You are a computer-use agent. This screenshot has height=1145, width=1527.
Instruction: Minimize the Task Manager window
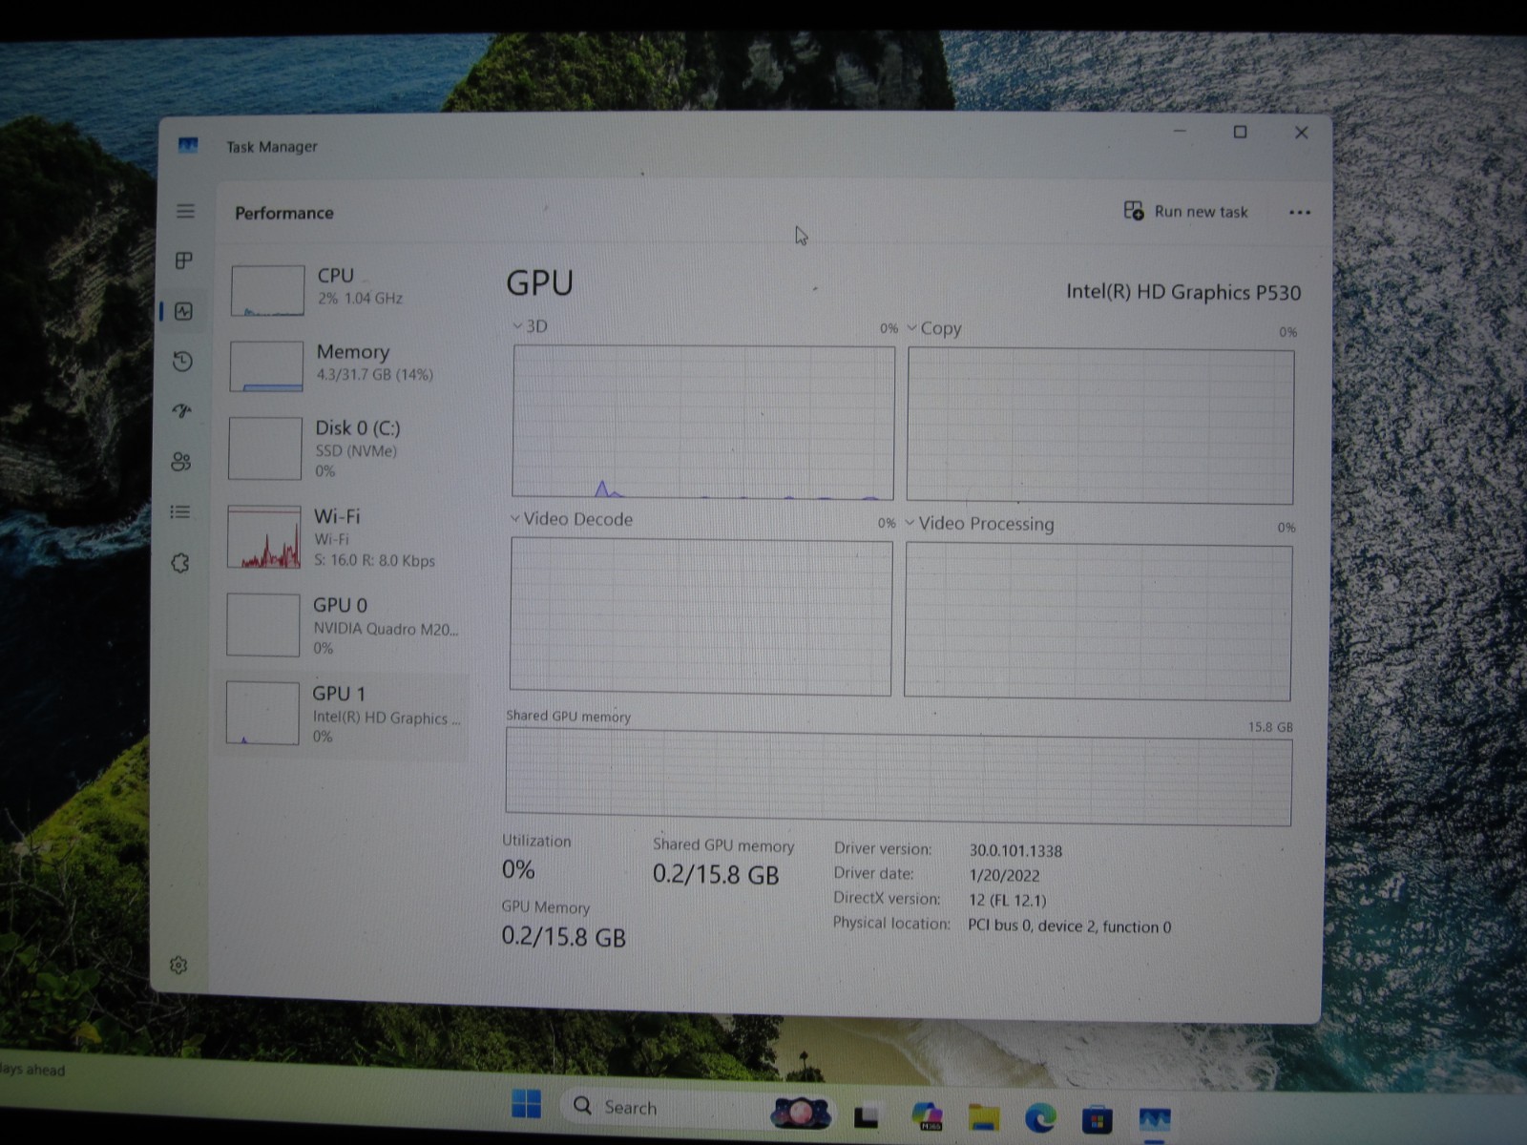[1180, 131]
